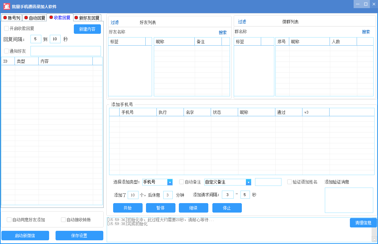The height and width of the screenshot is (244, 378).
Task: Click the 继续 button
Action: (x=193, y=208)
